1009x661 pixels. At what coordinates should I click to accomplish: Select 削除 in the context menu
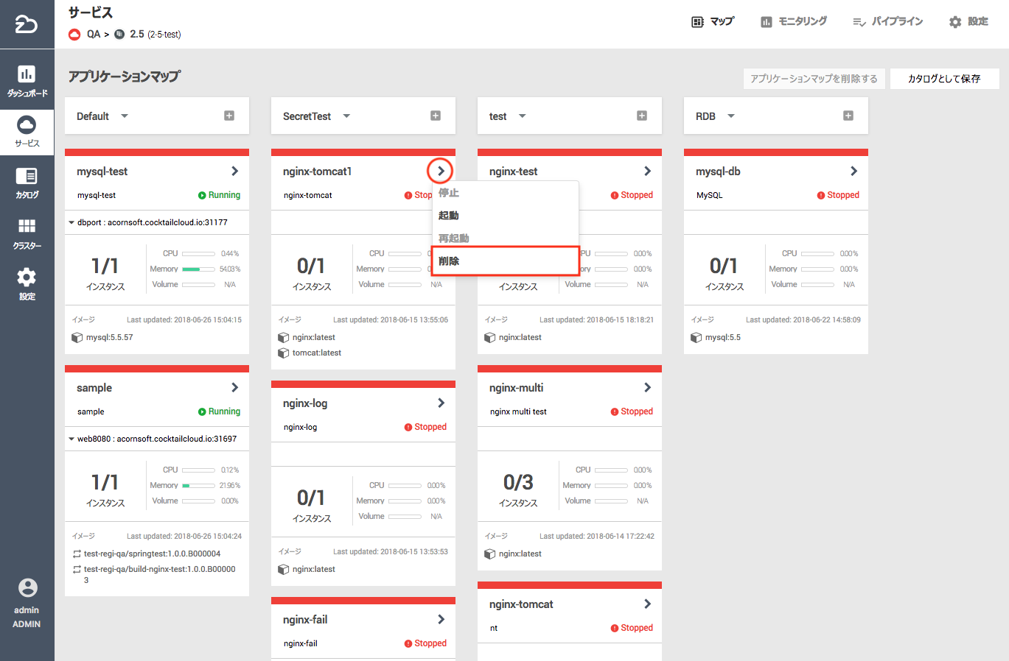(x=449, y=261)
